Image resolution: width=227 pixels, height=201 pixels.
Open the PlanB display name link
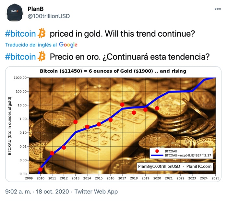coord(35,9)
